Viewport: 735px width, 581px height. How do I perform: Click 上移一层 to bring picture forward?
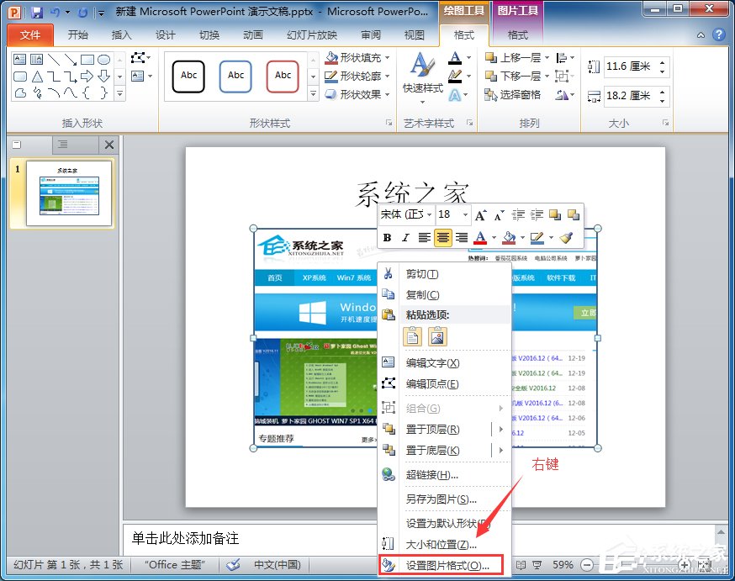coord(516,58)
